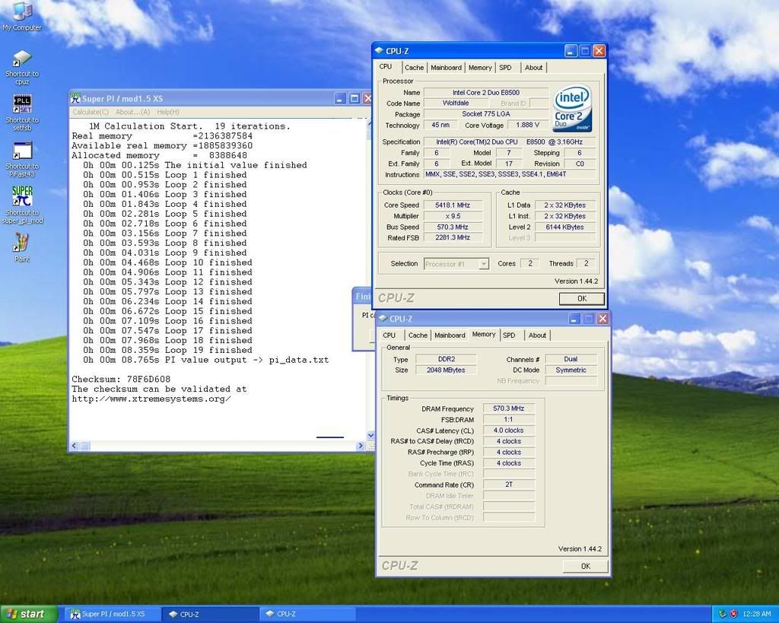Minimize the lower CPU-Z window
Screen dimensions: 779x623
[574, 319]
